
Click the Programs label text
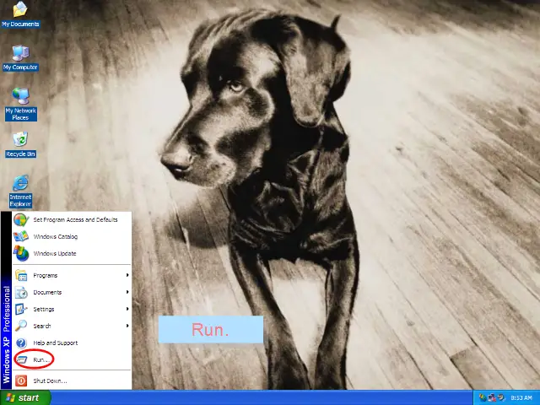tap(45, 276)
